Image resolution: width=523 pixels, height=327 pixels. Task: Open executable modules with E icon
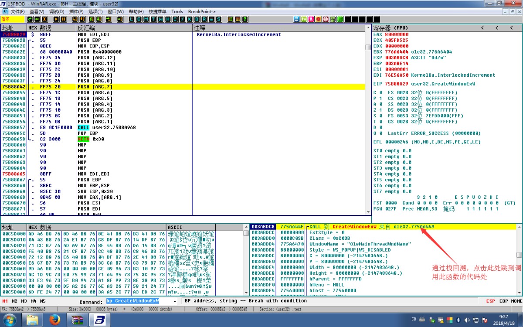139,19
